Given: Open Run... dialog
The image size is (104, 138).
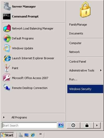Looking at the screenshot, I should [85, 79].
